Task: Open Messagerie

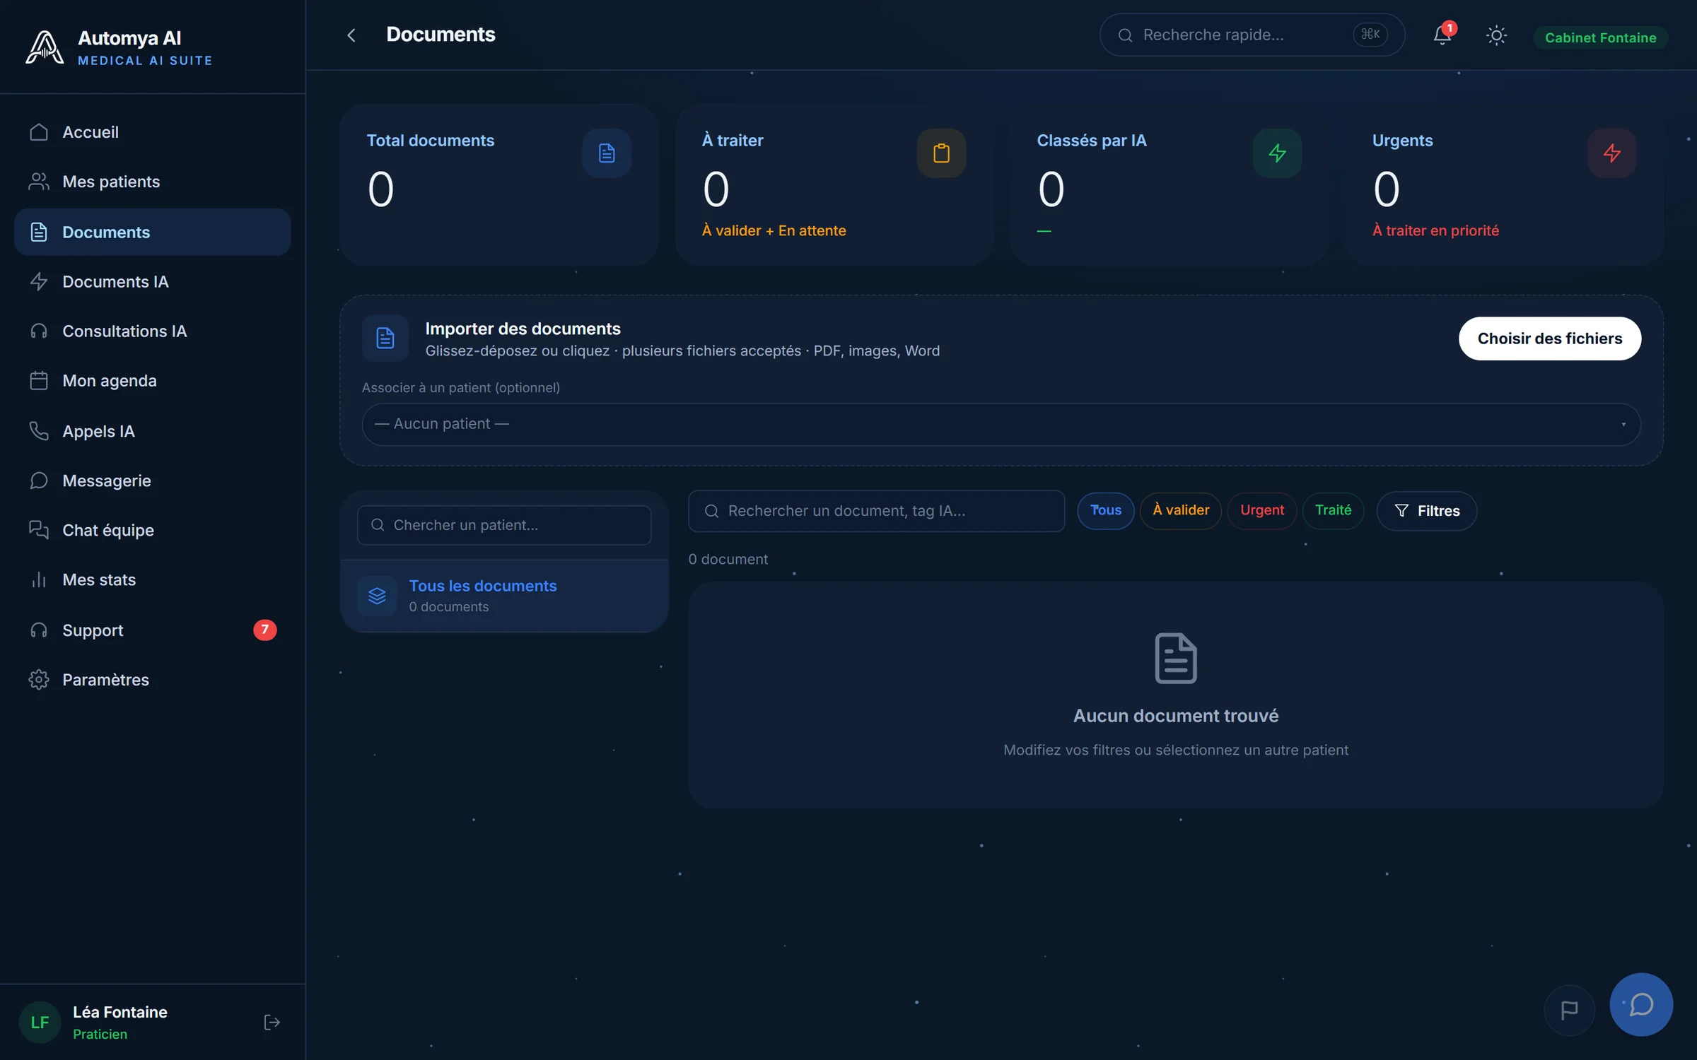Action: click(x=152, y=481)
